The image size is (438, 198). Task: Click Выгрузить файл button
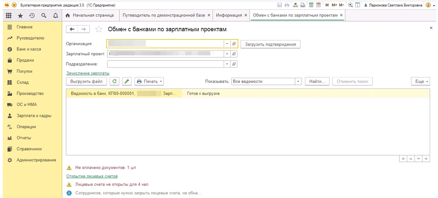click(x=86, y=82)
